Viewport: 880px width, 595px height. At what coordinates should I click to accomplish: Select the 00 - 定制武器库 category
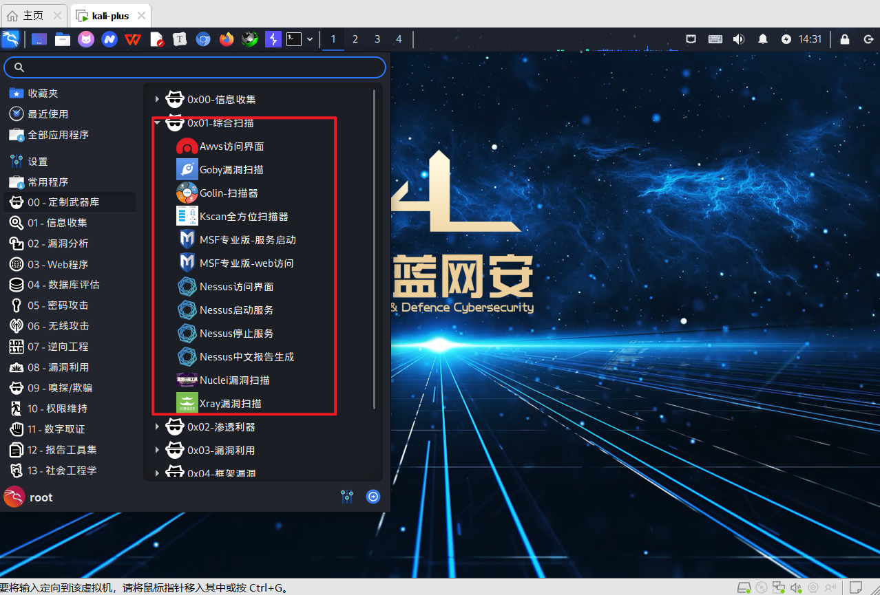pyautogui.click(x=71, y=202)
